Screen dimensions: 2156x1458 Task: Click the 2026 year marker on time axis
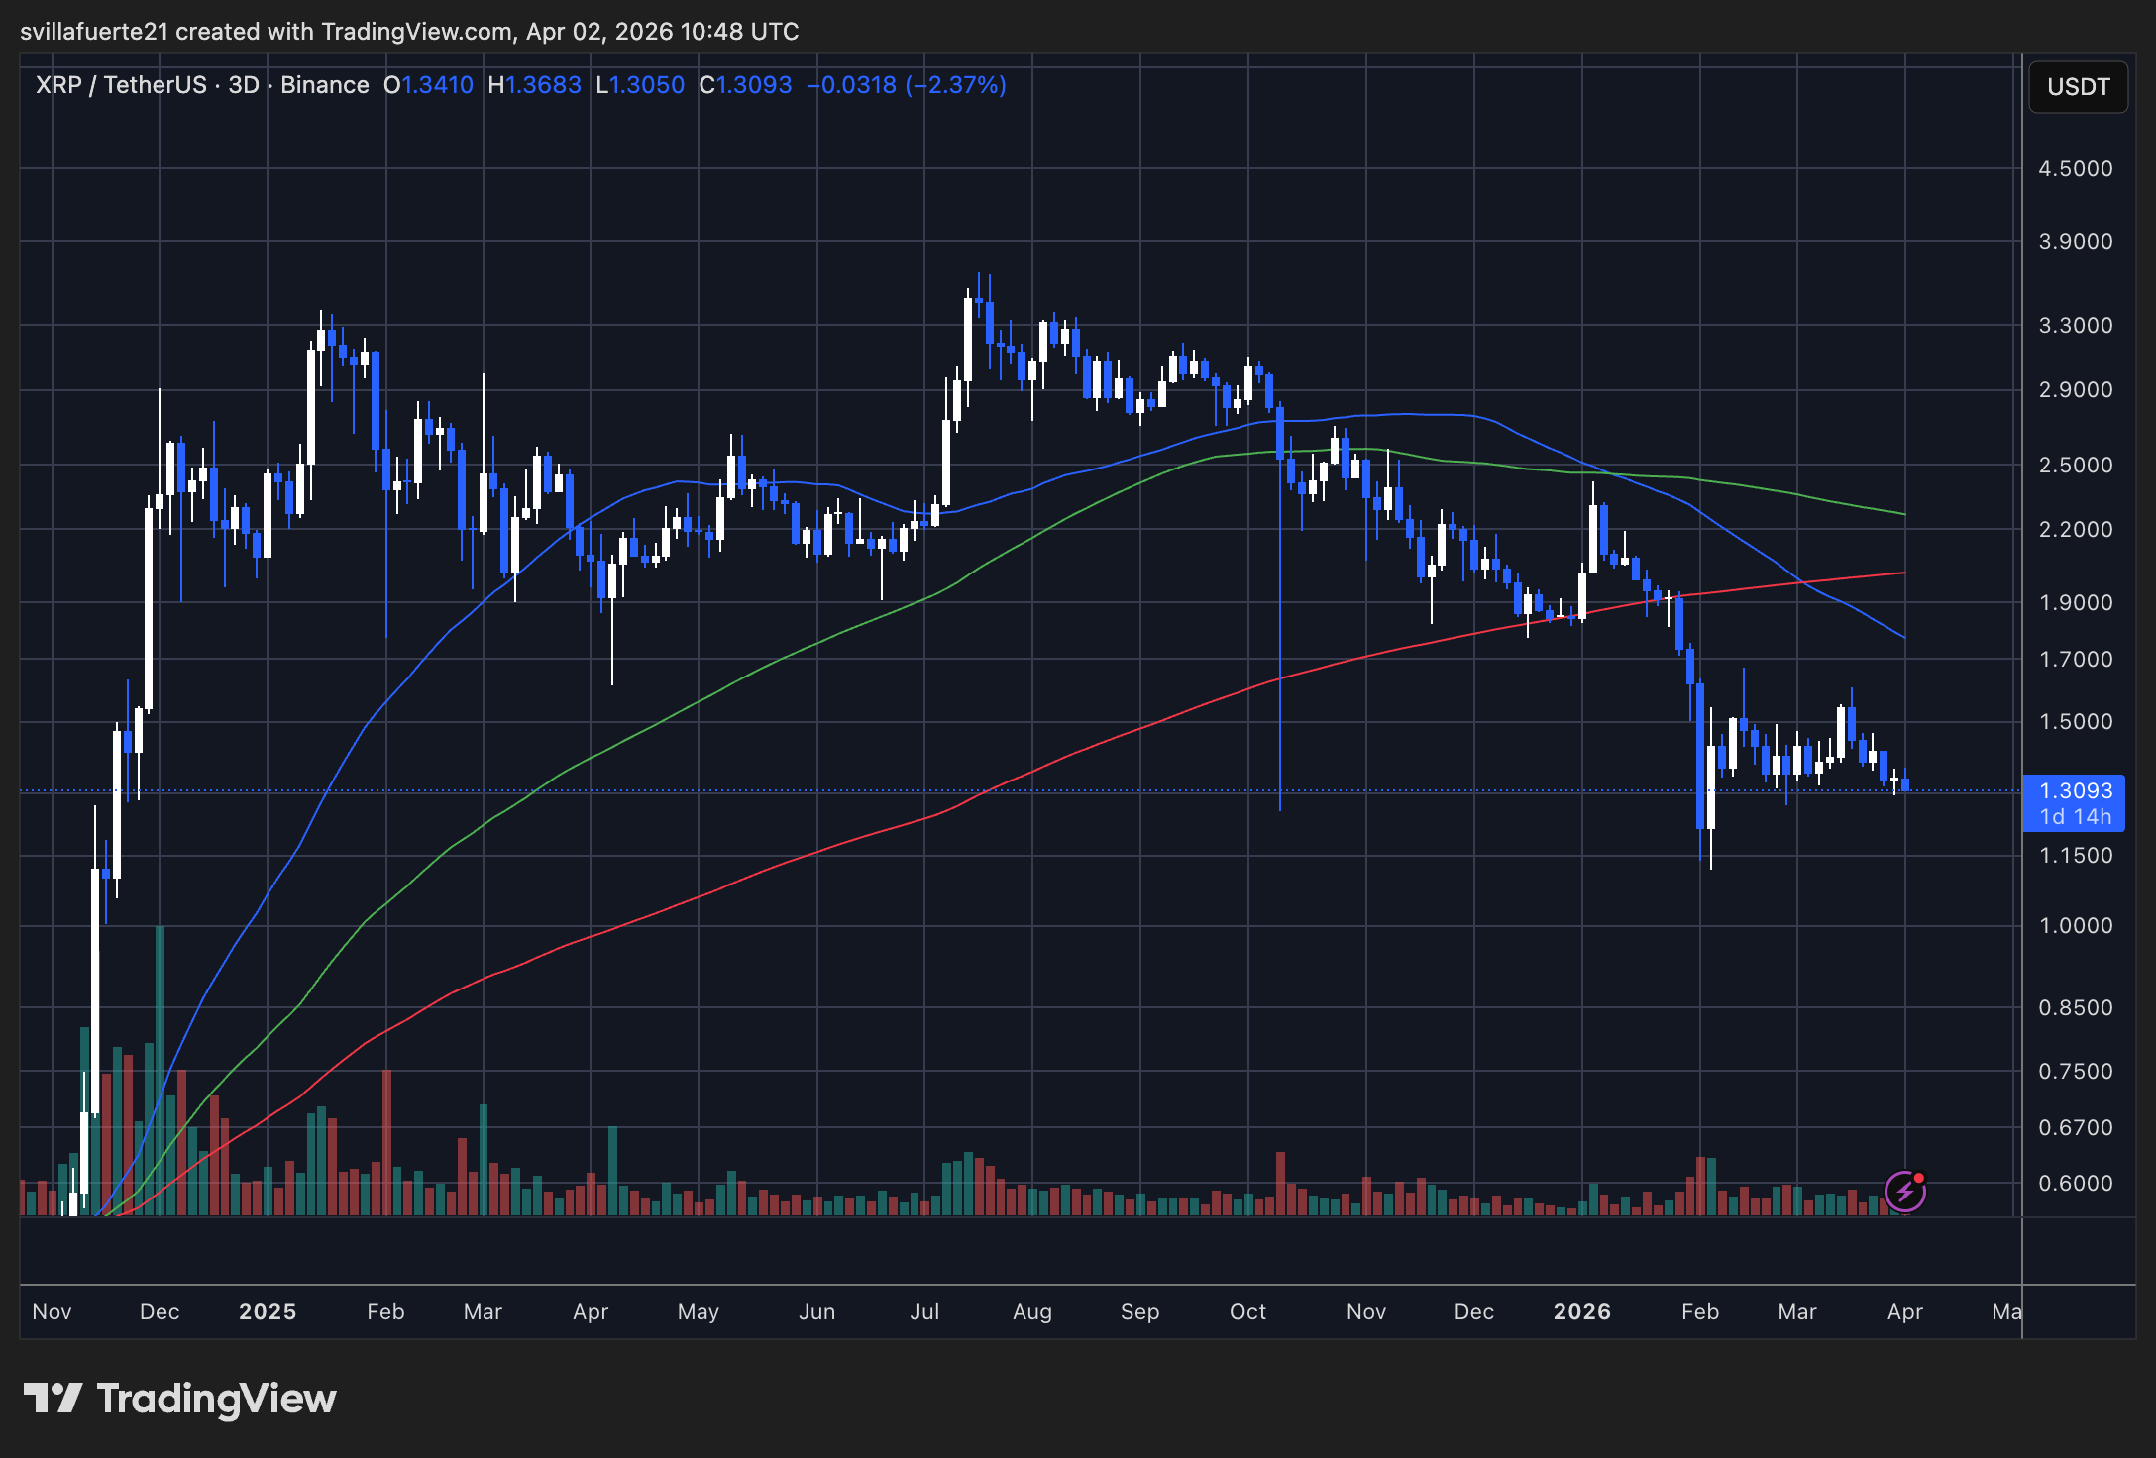click(x=1581, y=1311)
